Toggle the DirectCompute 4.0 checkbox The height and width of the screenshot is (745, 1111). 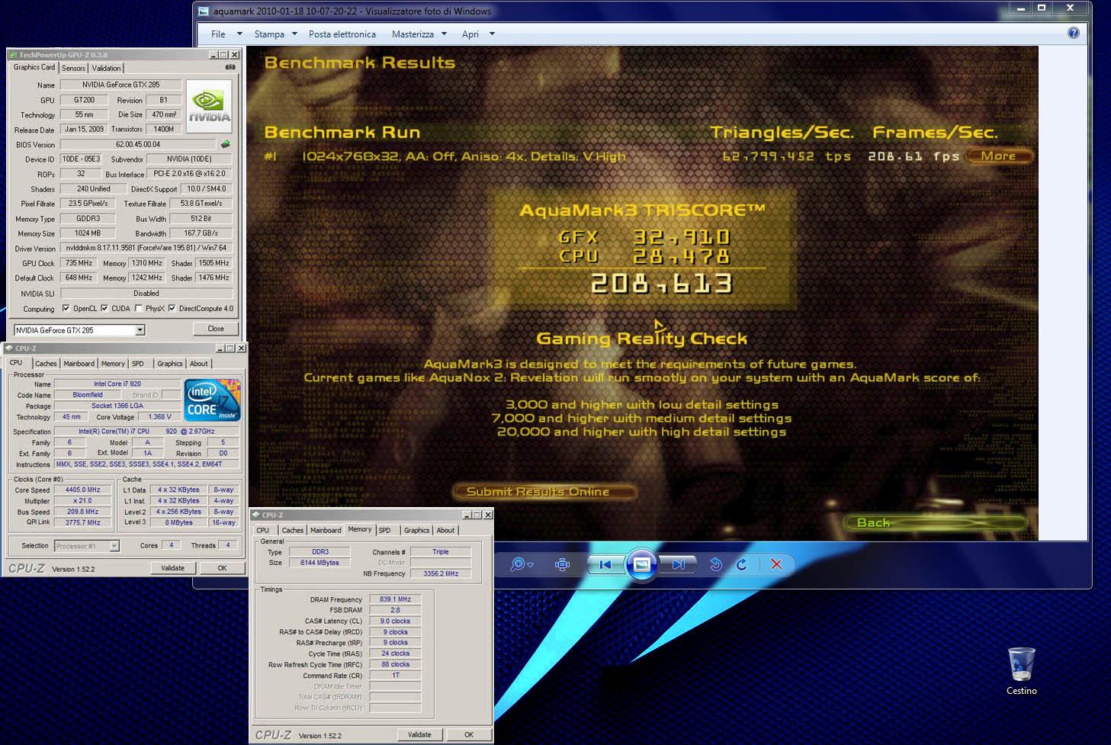pos(172,309)
